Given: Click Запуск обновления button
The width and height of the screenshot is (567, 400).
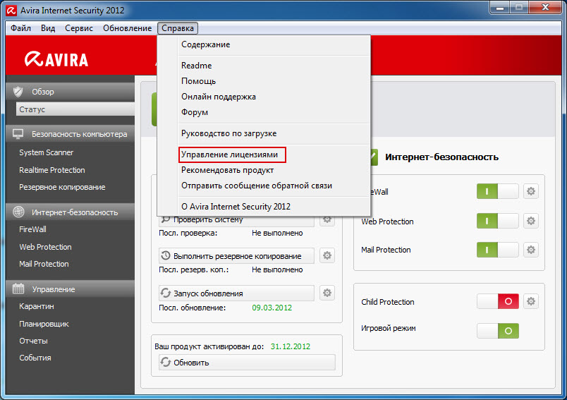Looking at the screenshot, I should (x=236, y=293).
